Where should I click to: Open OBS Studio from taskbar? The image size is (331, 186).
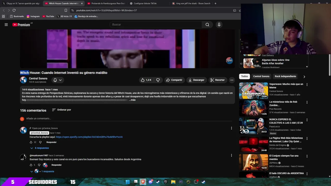pos(196,182)
